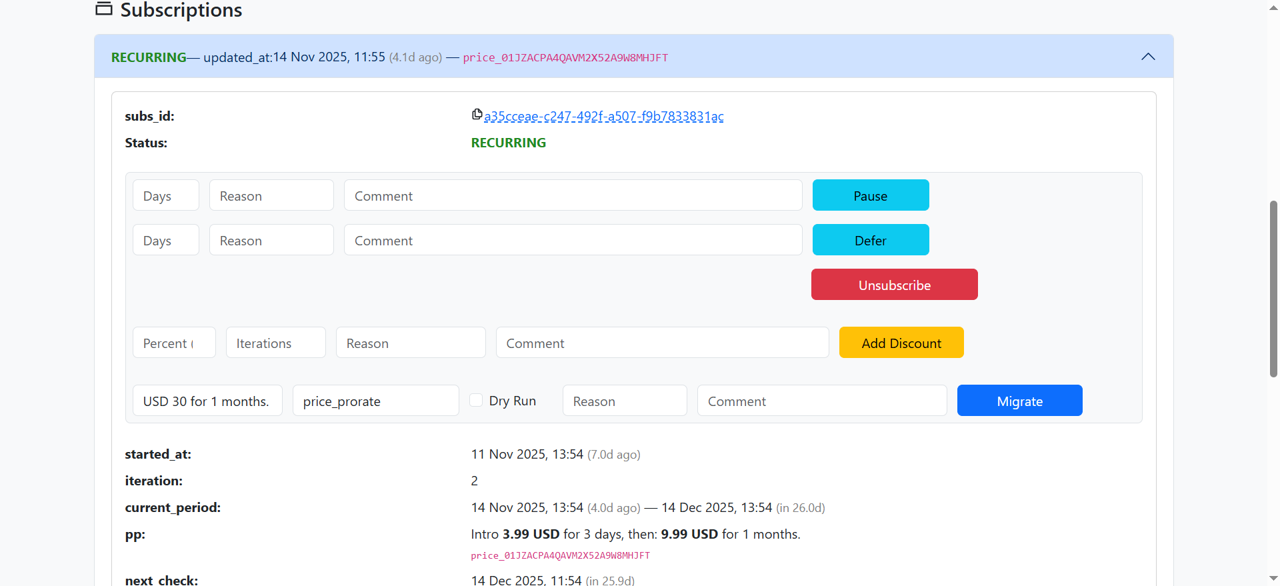The height and width of the screenshot is (586, 1280).
Task: Click the Dry Run label text
Action: point(513,401)
